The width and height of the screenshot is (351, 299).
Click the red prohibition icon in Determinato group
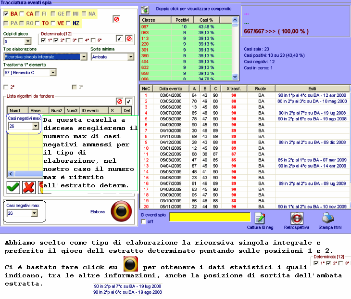point(129,39)
